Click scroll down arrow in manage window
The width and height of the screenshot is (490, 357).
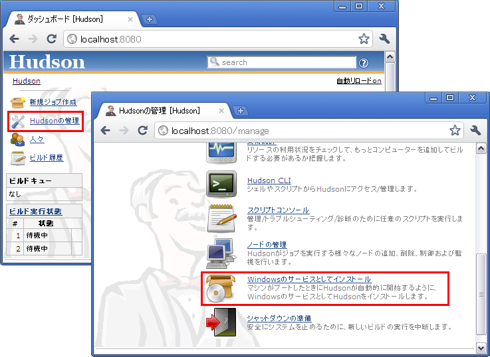click(x=481, y=347)
